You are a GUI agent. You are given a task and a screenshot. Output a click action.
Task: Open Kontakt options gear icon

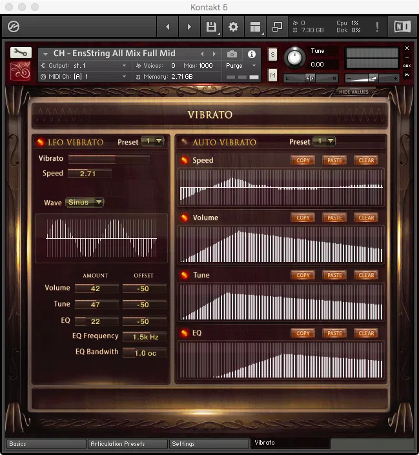click(233, 27)
